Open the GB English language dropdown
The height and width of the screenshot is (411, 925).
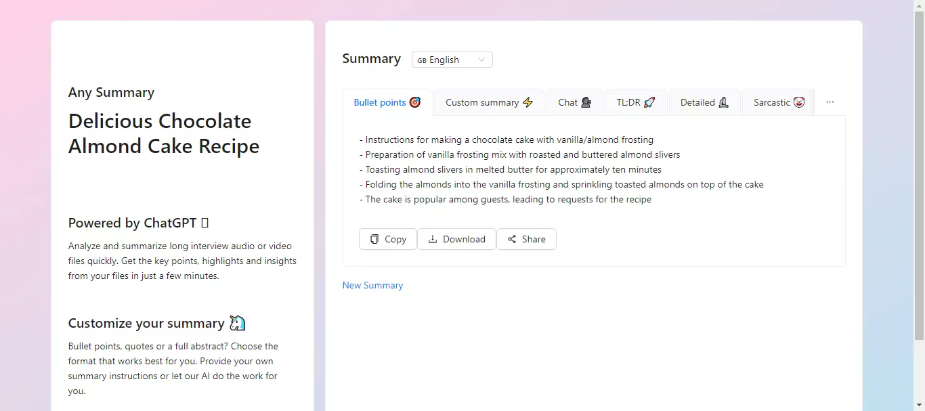click(452, 60)
